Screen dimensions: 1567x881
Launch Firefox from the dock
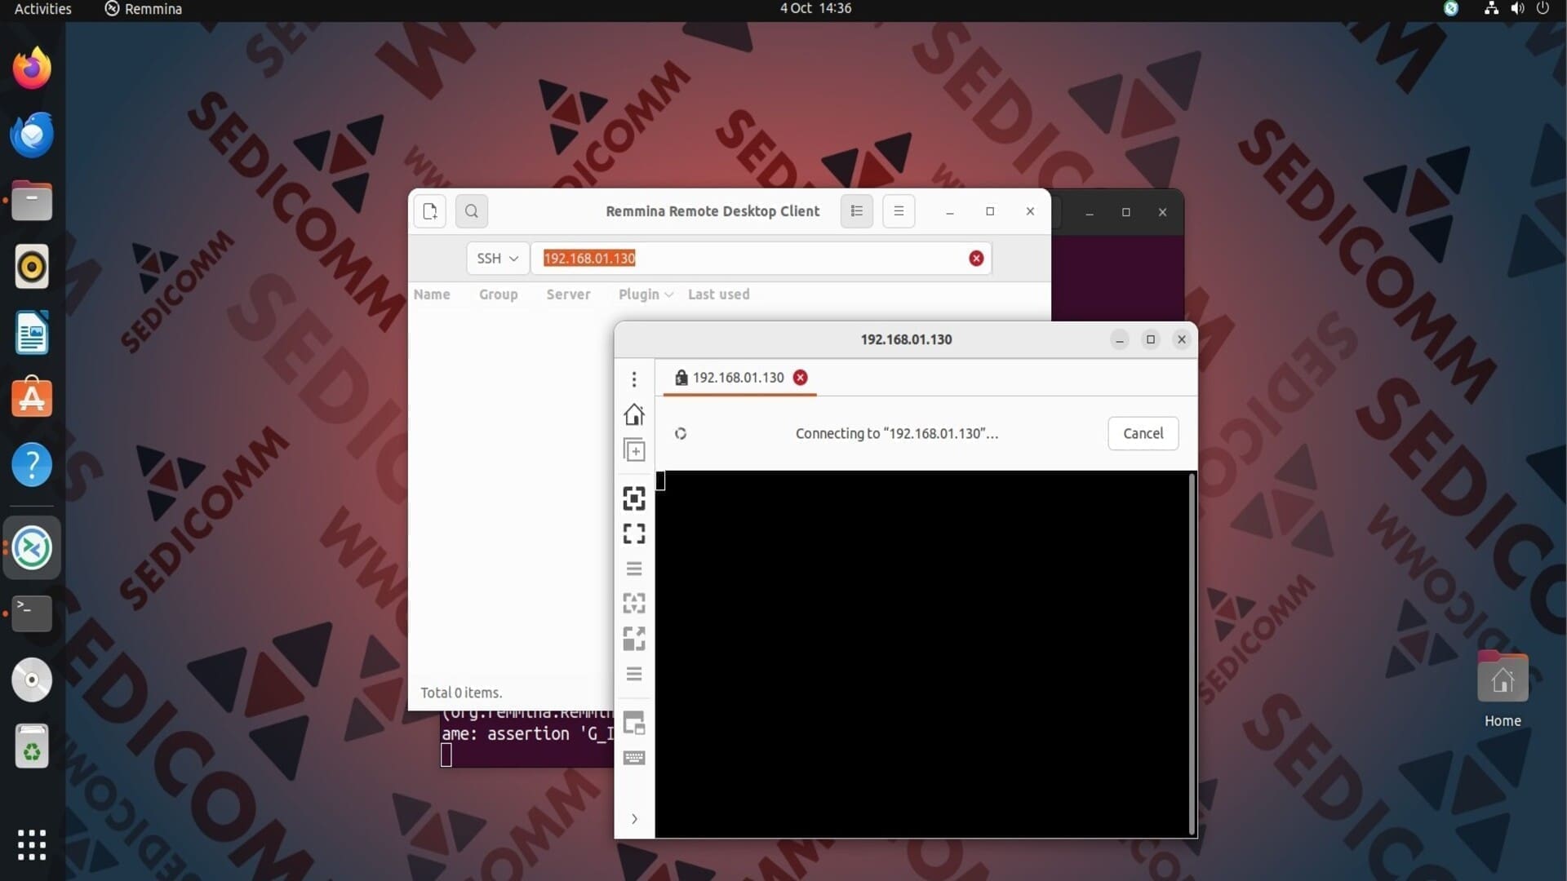pyautogui.click(x=32, y=69)
